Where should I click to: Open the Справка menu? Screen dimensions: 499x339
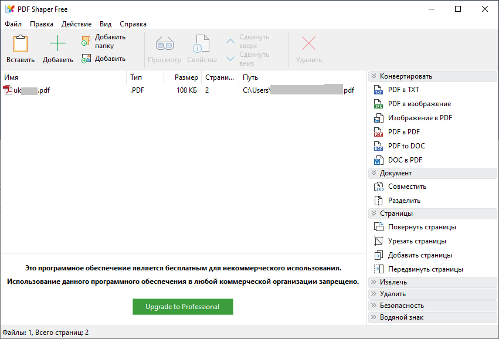[133, 24]
